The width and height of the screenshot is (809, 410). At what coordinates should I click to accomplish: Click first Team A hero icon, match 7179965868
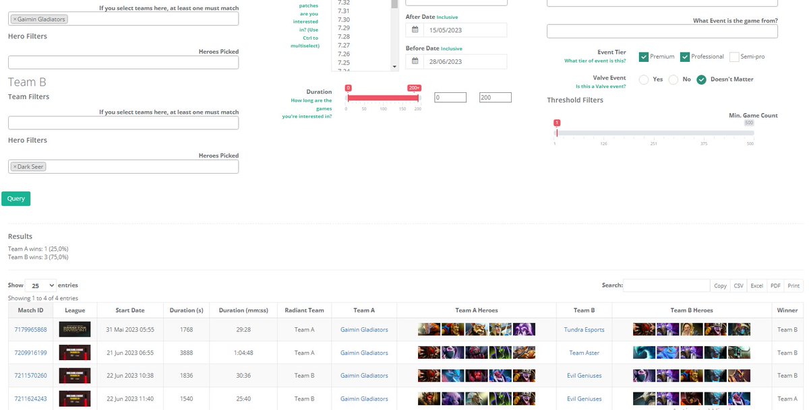pos(429,330)
